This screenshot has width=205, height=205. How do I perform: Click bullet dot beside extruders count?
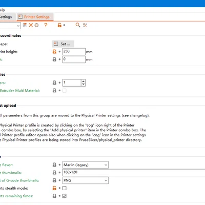pos(59,83)
